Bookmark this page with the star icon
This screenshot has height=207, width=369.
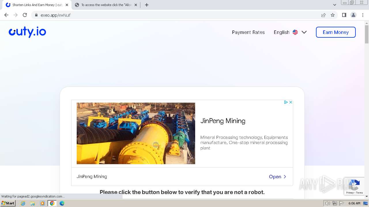[333, 15]
